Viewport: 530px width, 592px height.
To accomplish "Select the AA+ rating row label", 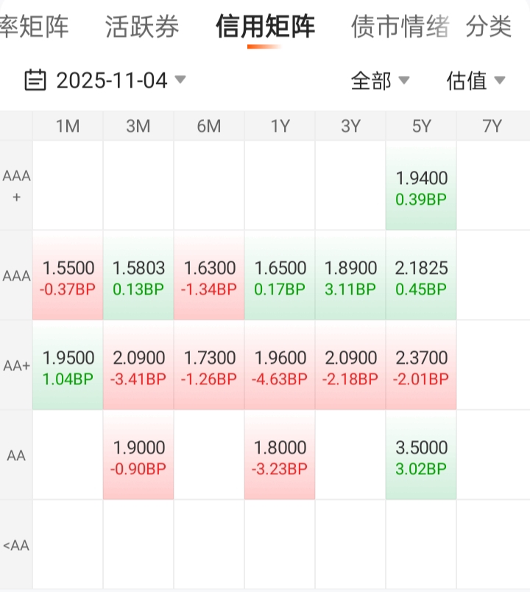I will tap(16, 366).
